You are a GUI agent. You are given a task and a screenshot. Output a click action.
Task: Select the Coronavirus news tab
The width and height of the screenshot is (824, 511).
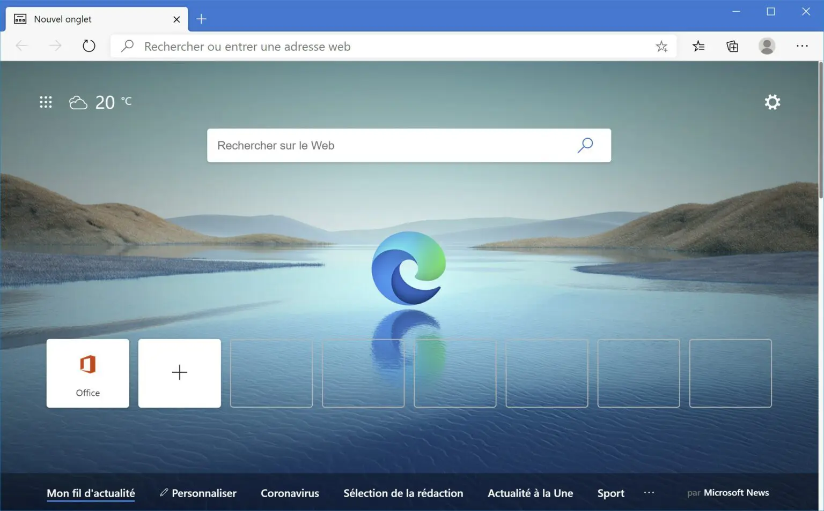tap(290, 493)
